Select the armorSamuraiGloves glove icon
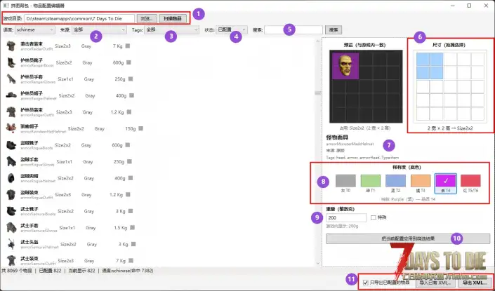The height and width of the screenshot is (291, 495). point(11,228)
